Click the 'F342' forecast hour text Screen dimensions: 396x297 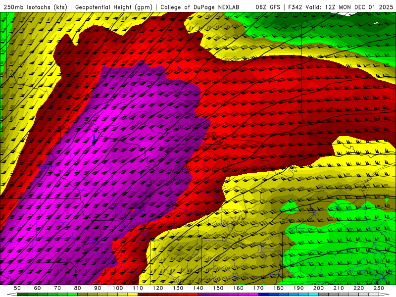pyautogui.click(x=295, y=7)
